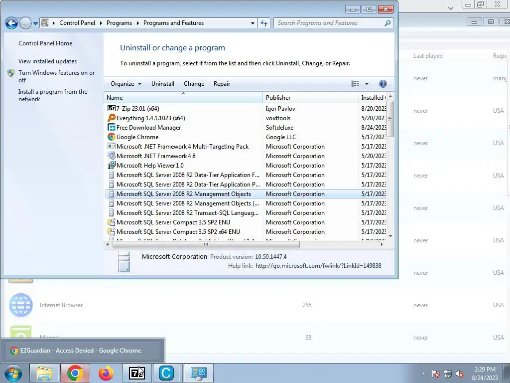510x383 pixels.
Task: Select Microsoft Help Viewer 1.0 icon
Action: point(111,165)
